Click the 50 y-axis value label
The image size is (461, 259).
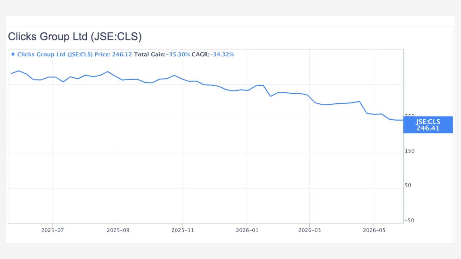(408, 185)
